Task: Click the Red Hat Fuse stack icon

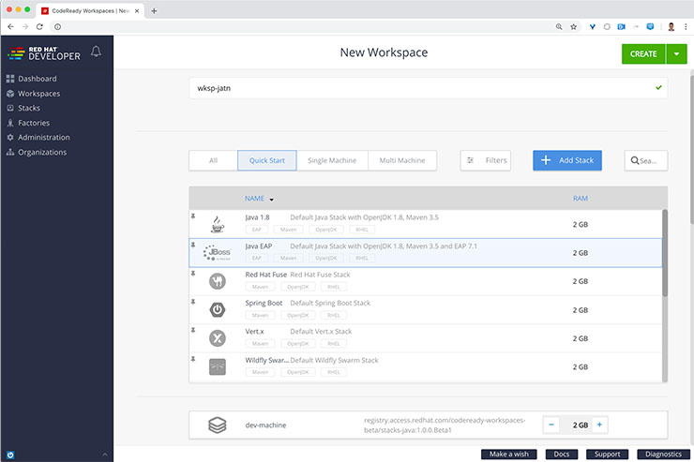Action: 217,280
